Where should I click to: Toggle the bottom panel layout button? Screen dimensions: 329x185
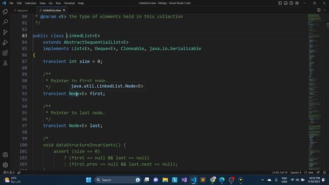click(286, 3)
